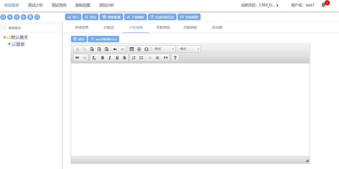
Task: Open the 样式 styles dropdown
Action: 164,49
